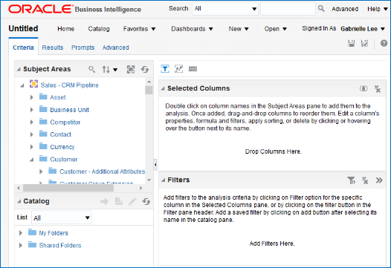Go to Home link
The width and height of the screenshot is (391, 268).
coord(66,29)
